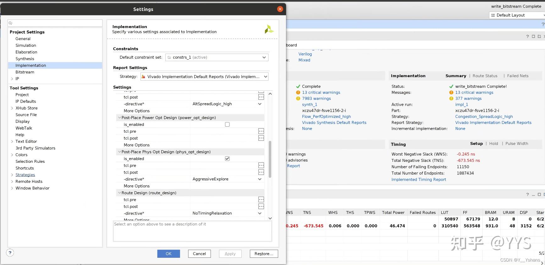Switch to Hold tab in Timing
This screenshot has height=265, width=545.
pos(493,144)
